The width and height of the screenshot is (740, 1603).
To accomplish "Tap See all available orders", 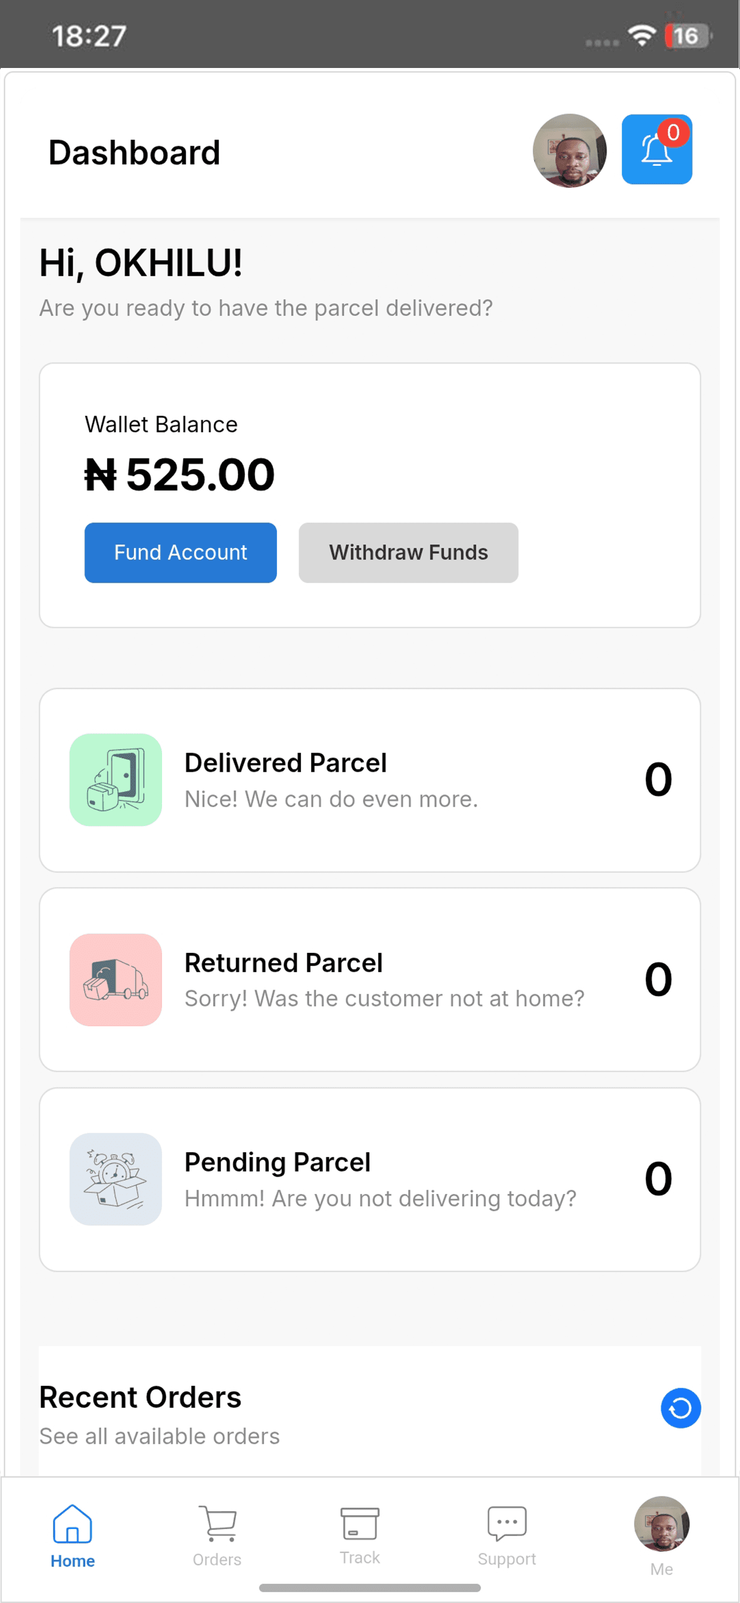I will [x=159, y=1436].
